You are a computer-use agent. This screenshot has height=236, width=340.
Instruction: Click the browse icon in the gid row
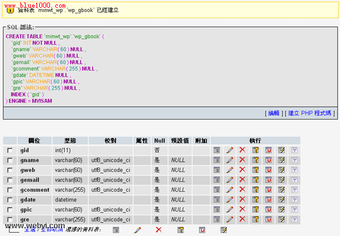pos(217,150)
